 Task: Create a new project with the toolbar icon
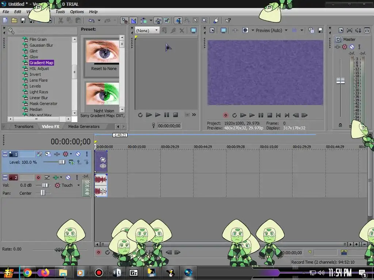coord(5,20)
